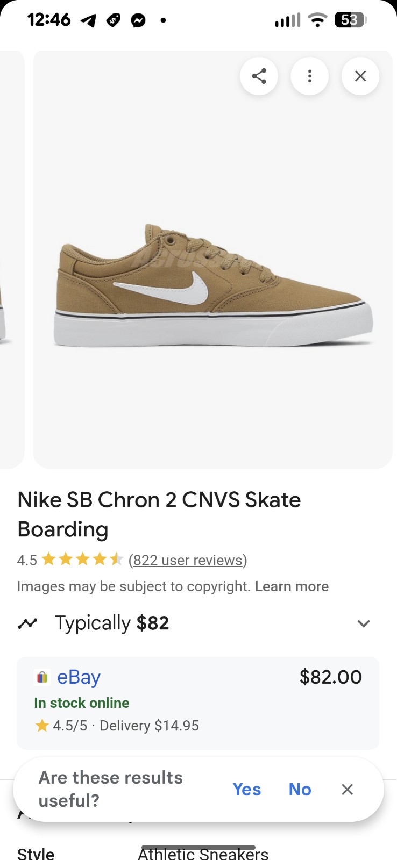Open the 822 user reviews link

188,560
